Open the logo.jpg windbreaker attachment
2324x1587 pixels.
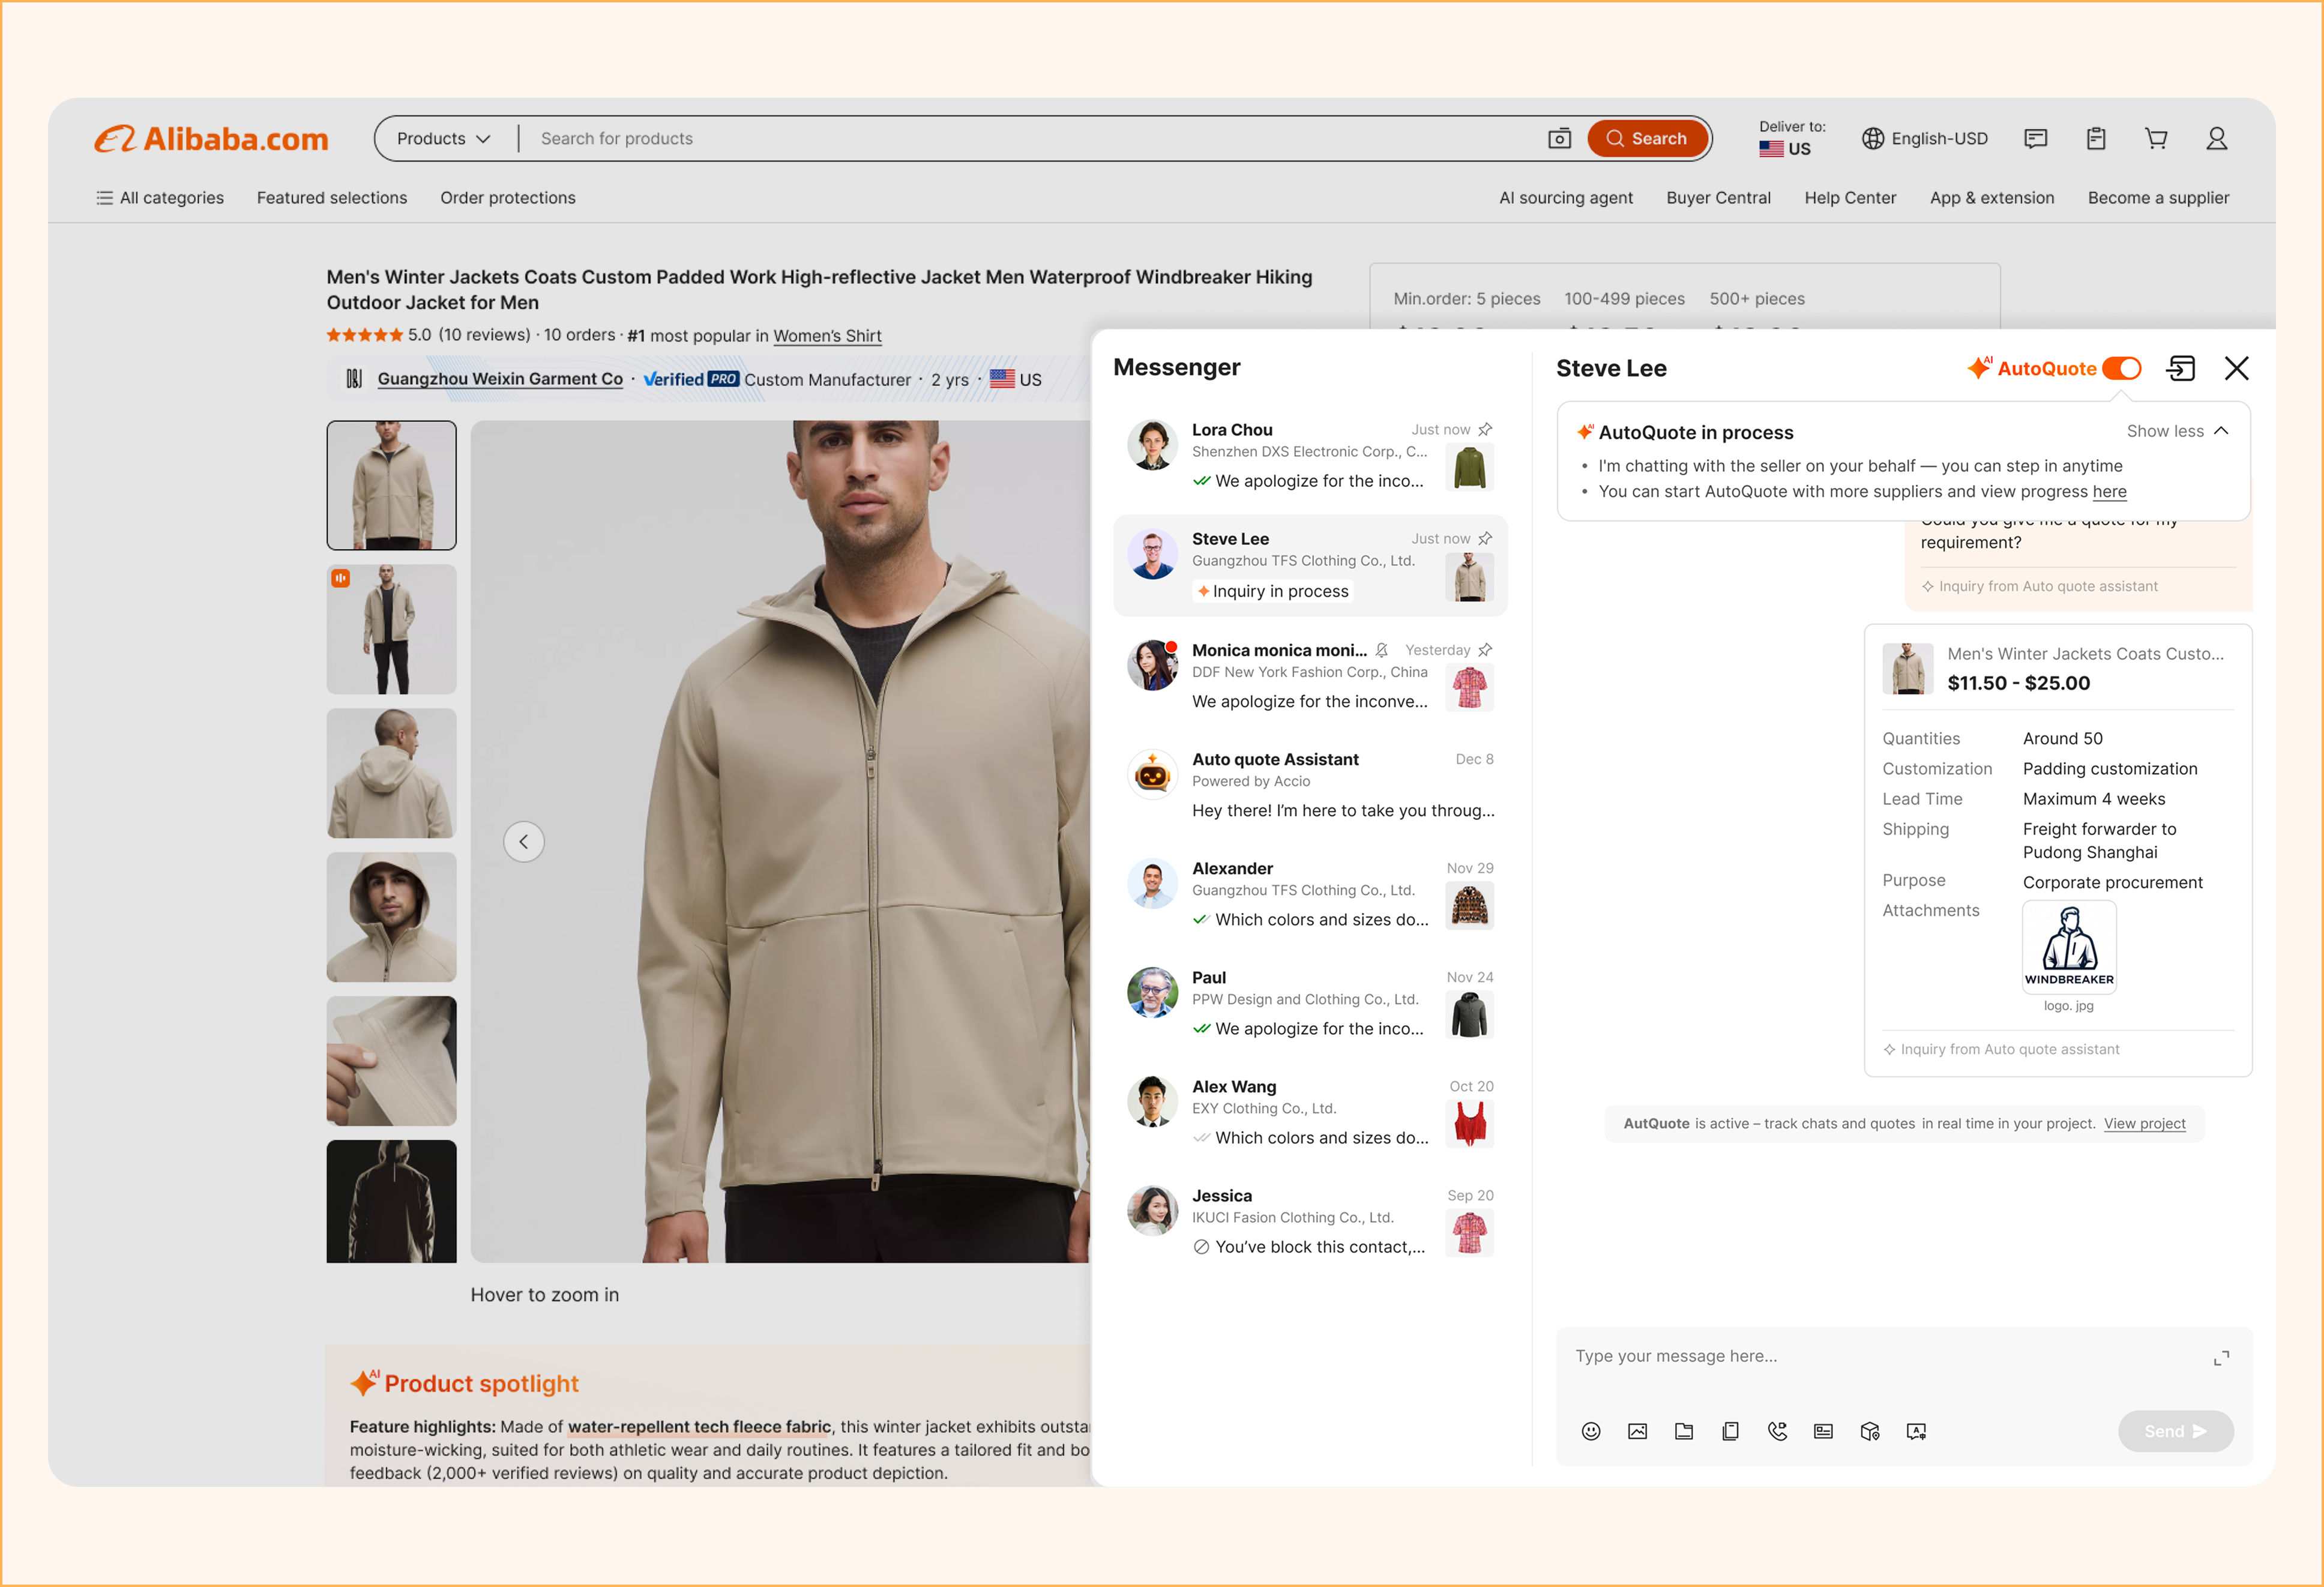[2068, 947]
